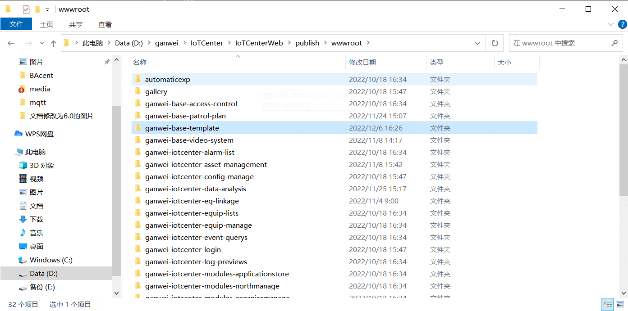628x311 pixels.
Task: Switch to large icons view button
Action: 620,305
